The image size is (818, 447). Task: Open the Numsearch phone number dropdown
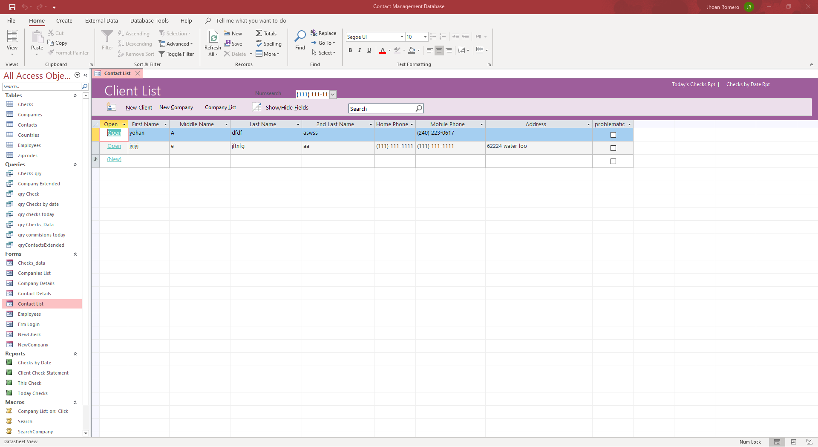(333, 95)
